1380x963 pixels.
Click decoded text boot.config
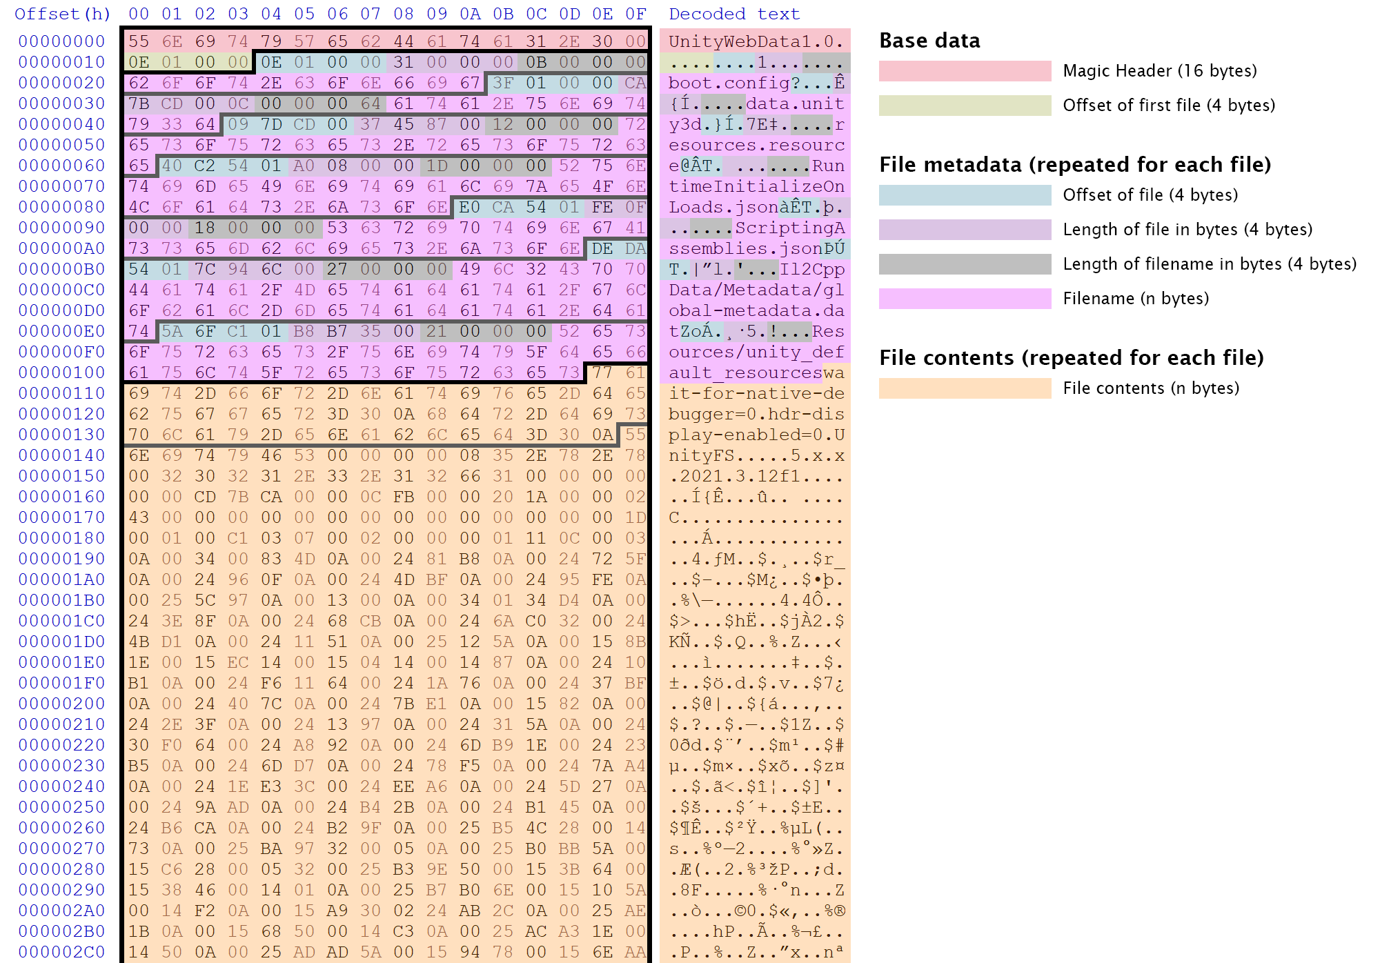[x=729, y=83]
